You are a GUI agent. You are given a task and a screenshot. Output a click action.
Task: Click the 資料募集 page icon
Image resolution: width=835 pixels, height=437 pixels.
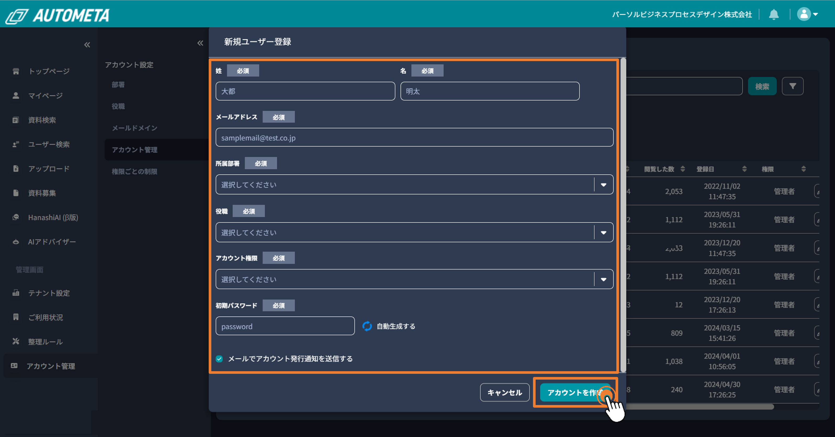(15, 193)
